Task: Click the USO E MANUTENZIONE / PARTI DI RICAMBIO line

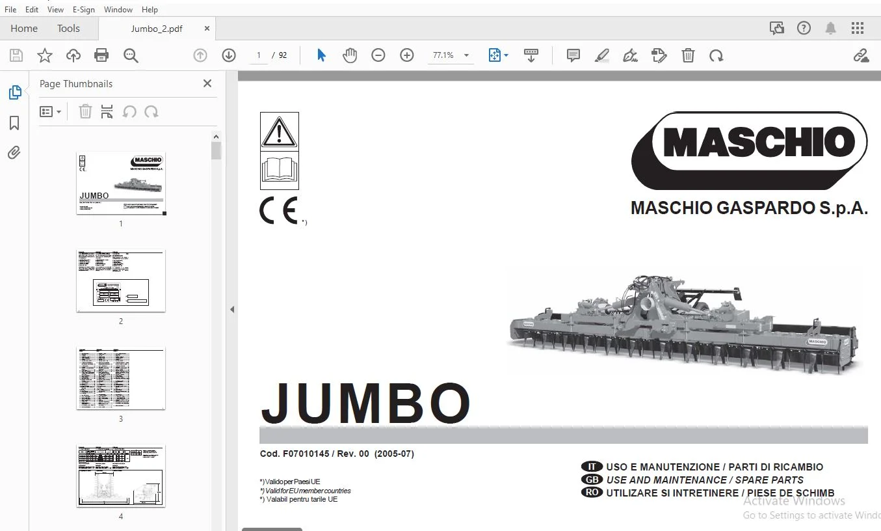Action: pyautogui.click(x=715, y=467)
